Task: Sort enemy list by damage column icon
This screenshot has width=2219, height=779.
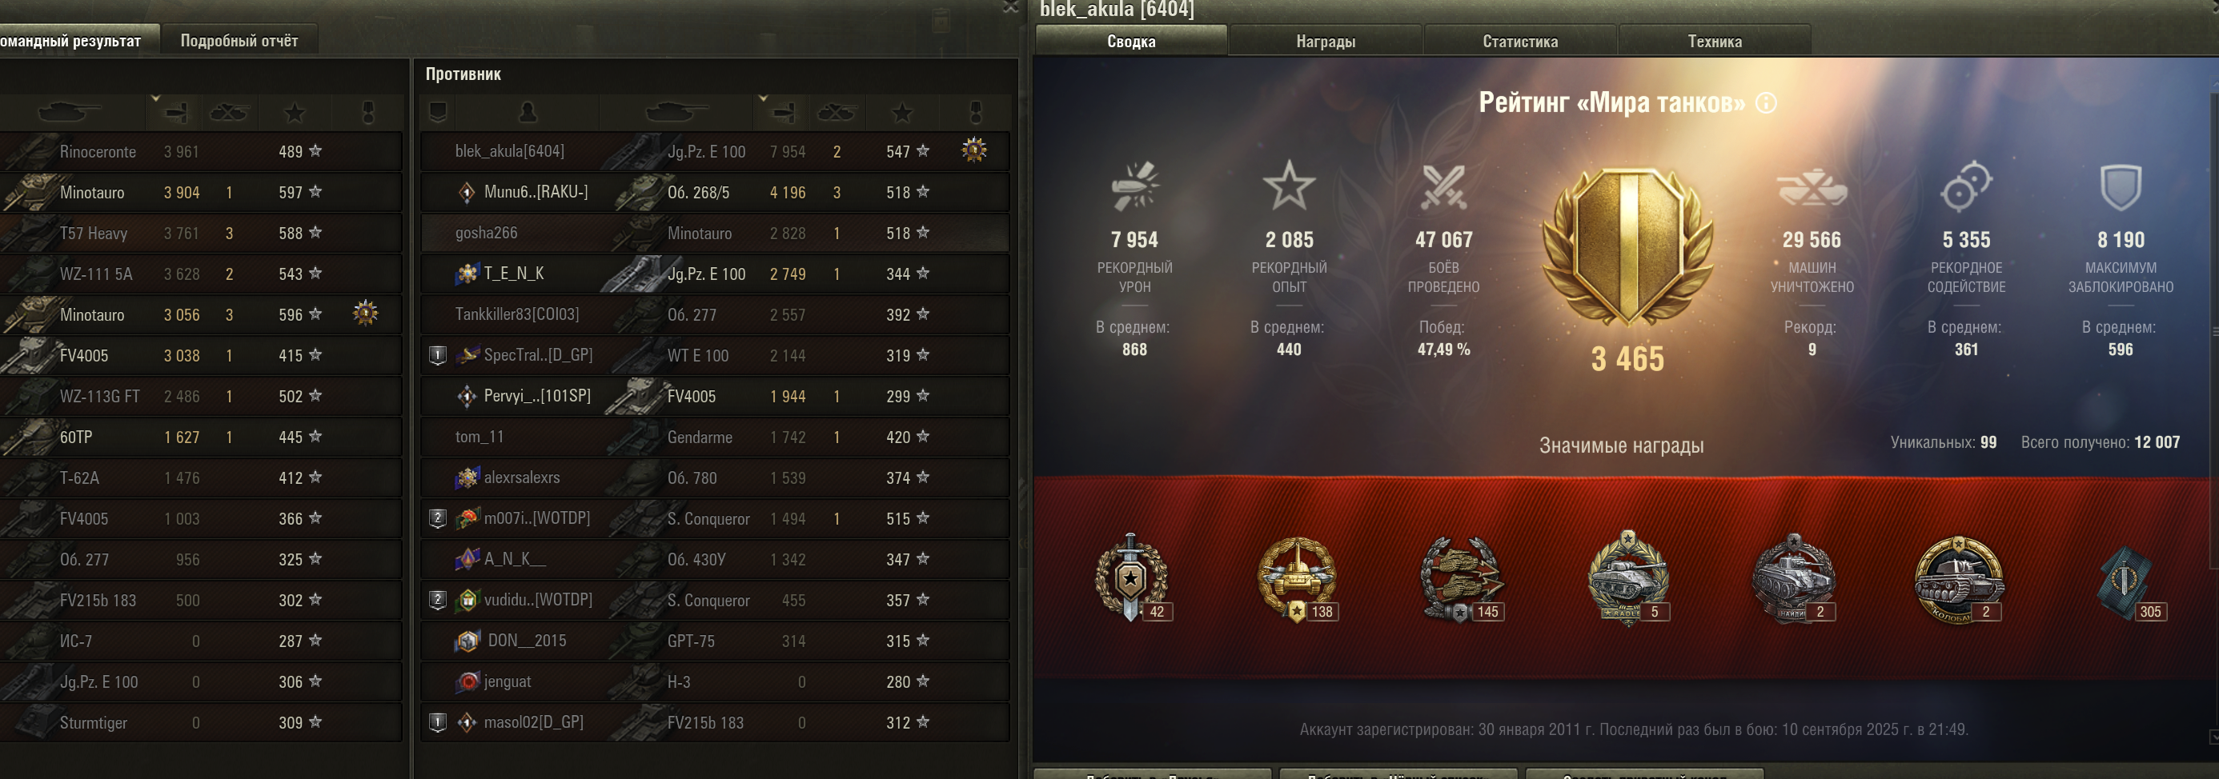Action: 782,113
